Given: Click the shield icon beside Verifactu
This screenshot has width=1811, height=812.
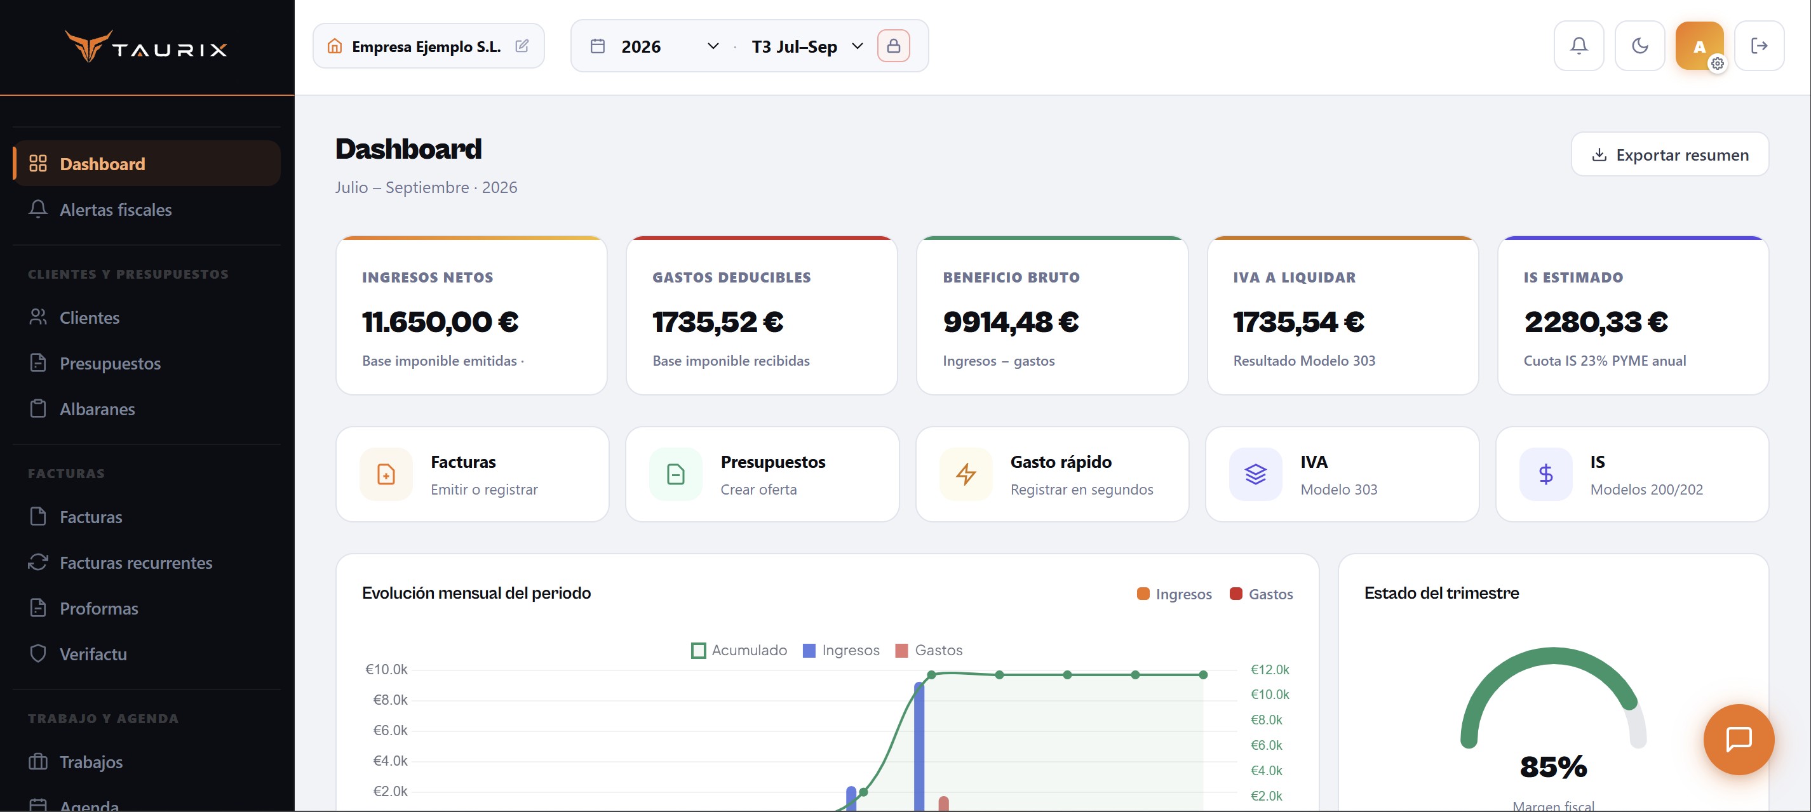Looking at the screenshot, I should click(x=38, y=653).
